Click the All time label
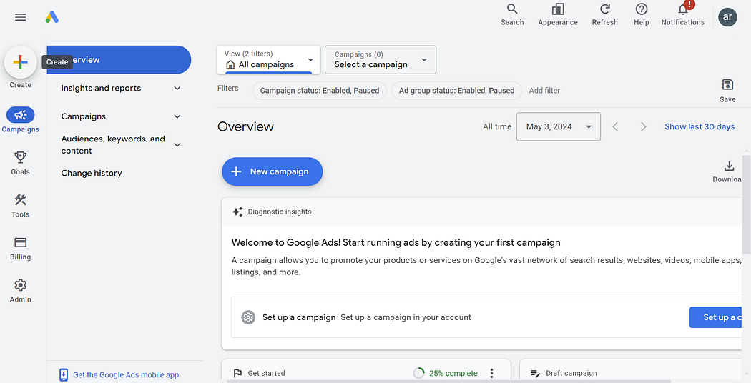 (x=497, y=127)
